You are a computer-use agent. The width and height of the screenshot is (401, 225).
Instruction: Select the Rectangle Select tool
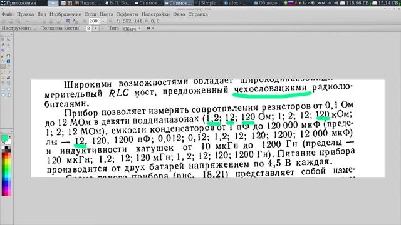pos(3,39)
